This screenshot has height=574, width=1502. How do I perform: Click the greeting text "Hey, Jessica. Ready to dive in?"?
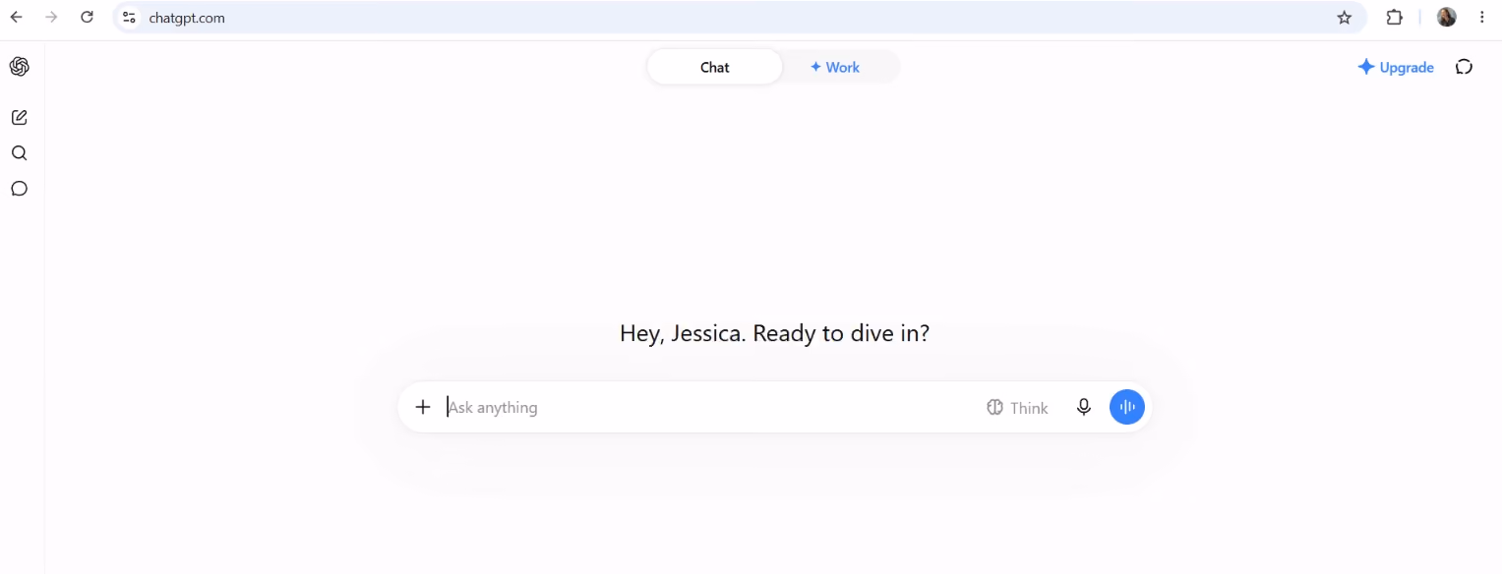coord(774,333)
